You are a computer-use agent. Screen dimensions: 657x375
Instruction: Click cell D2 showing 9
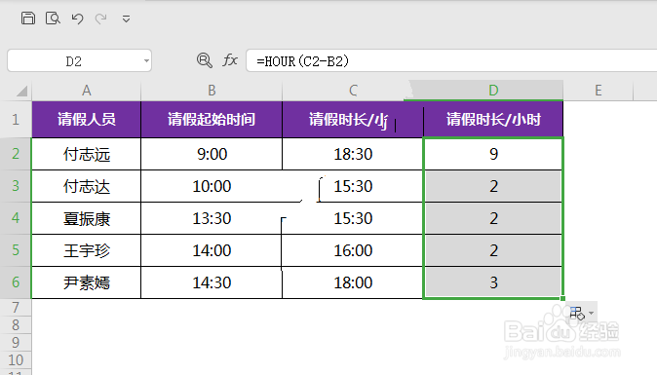(x=493, y=154)
